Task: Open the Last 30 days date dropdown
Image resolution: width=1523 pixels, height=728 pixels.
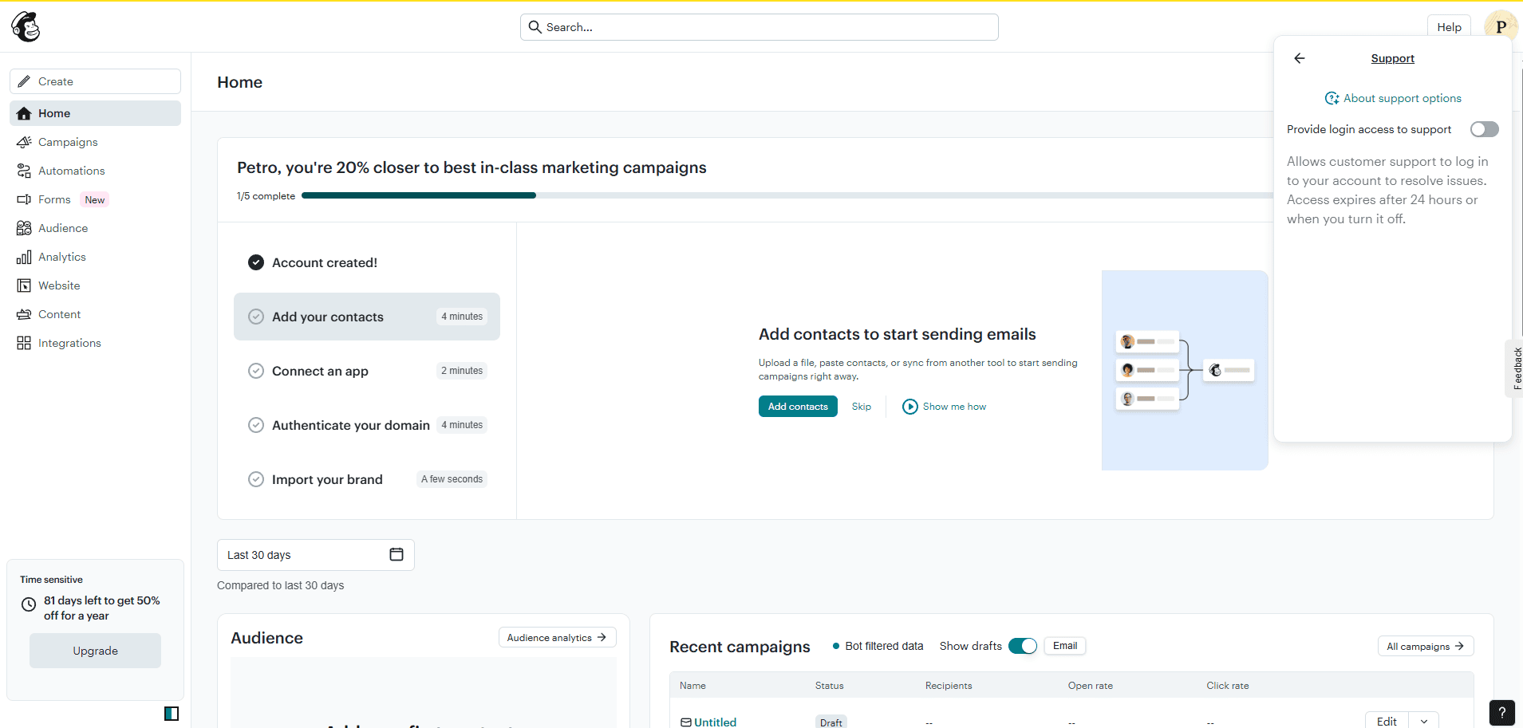Action: [316, 555]
